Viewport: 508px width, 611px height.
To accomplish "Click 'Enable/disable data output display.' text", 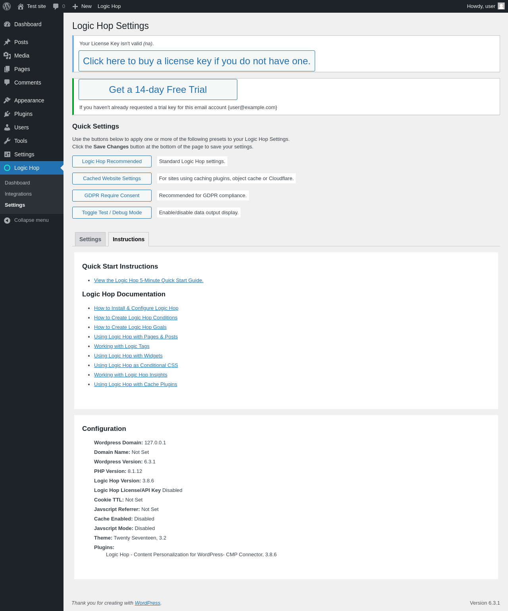I will coord(199,213).
